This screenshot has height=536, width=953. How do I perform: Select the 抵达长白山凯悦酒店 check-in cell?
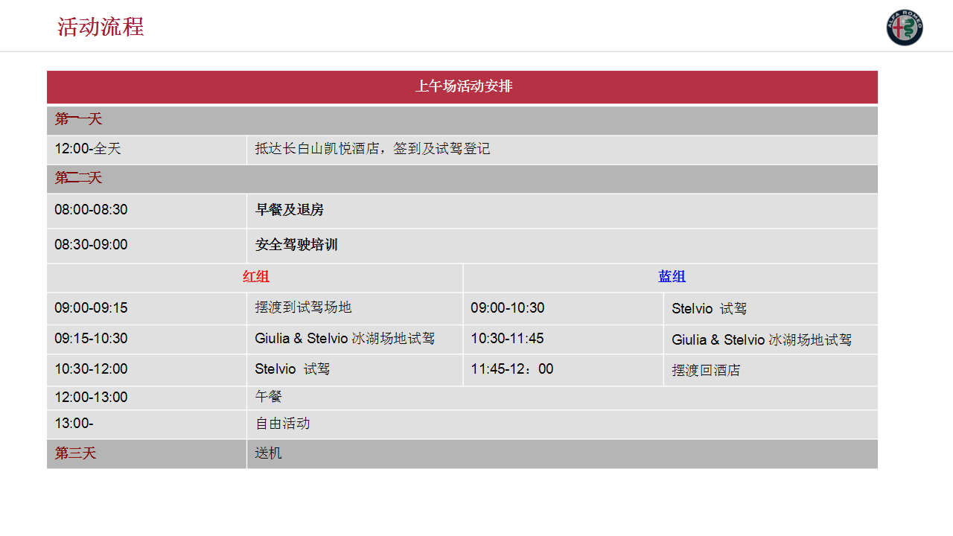point(562,150)
